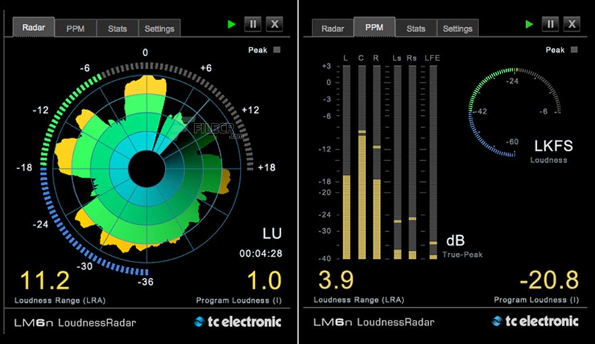Select PPM tab in right panel
This screenshot has height=344, width=595.
coord(374,27)
